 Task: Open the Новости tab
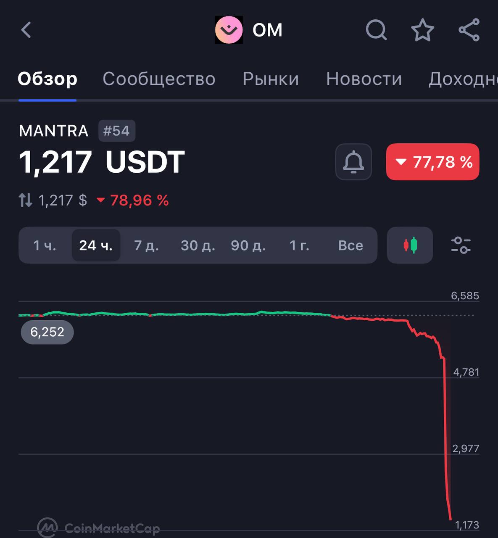pyautogui.click(x=364, y=79)
